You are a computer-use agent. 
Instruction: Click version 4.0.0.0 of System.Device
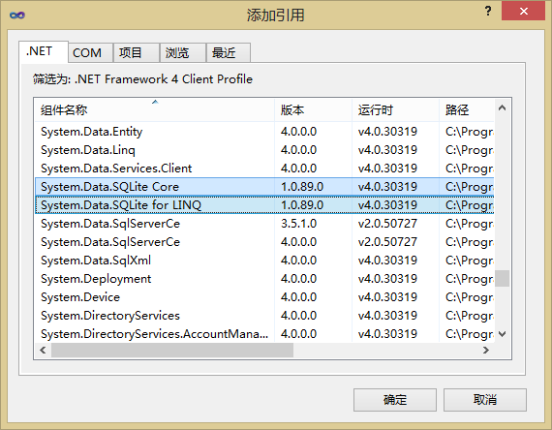pyautogui.click(x=298, y=297)
